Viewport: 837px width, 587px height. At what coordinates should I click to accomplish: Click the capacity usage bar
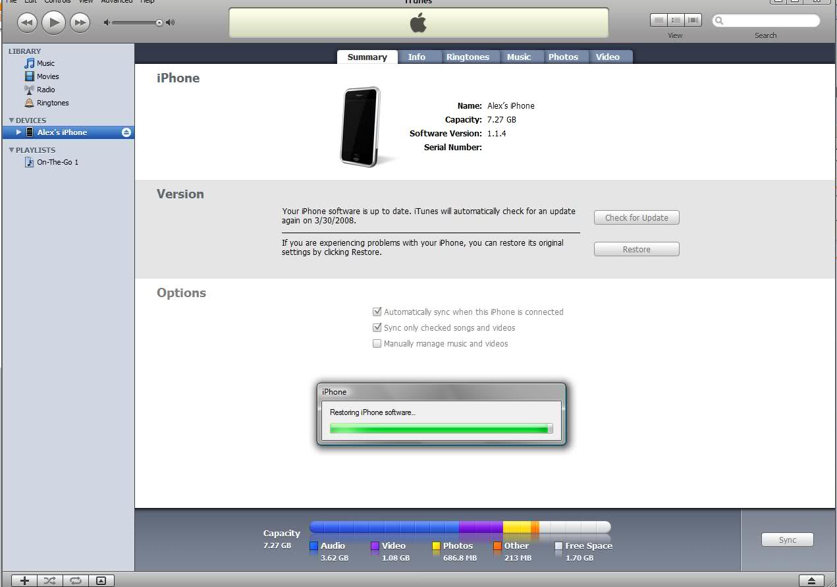click(x=460, y=527)
